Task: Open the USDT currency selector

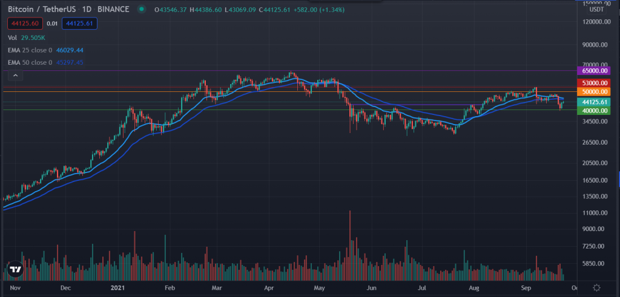Action: click(x=597, y=10)
